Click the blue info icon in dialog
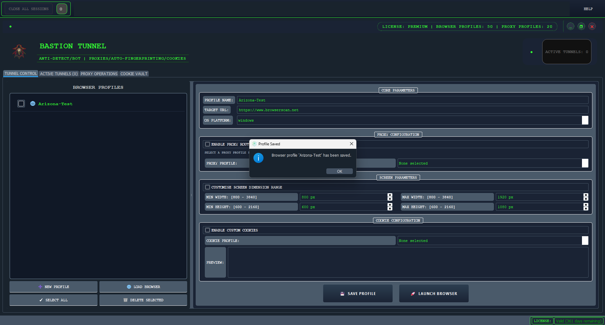The height and width of the screenshot is (325, 605). coord(258,158)
